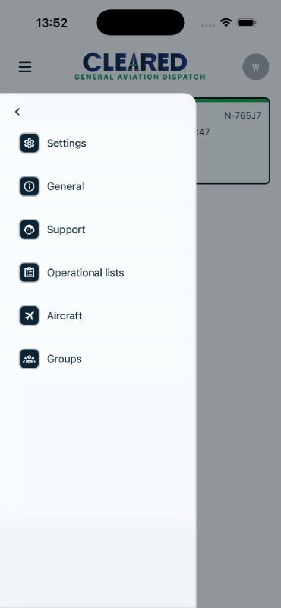281x608 pixels.
Task: Open the Groups text label
Action: tap(64, 359)
